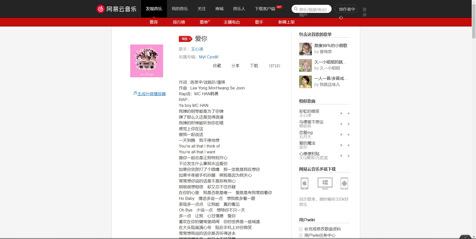This screenshot has width=476, height=239.
Task: Click the music search input field
Action: pyautogui.click(x=314, y=9)
